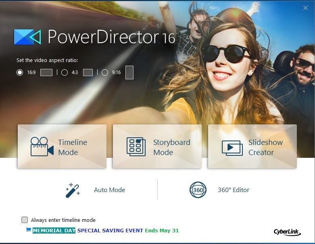Click the 4:3 rectangle preview

click(x=88, y=72)
